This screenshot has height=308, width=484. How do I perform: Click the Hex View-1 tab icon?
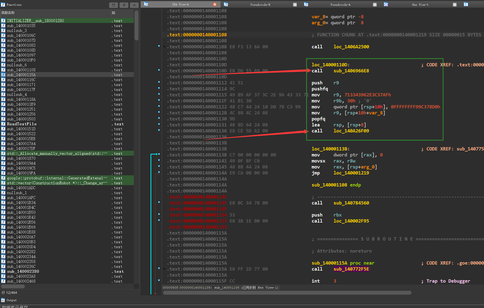coord(386,4)
